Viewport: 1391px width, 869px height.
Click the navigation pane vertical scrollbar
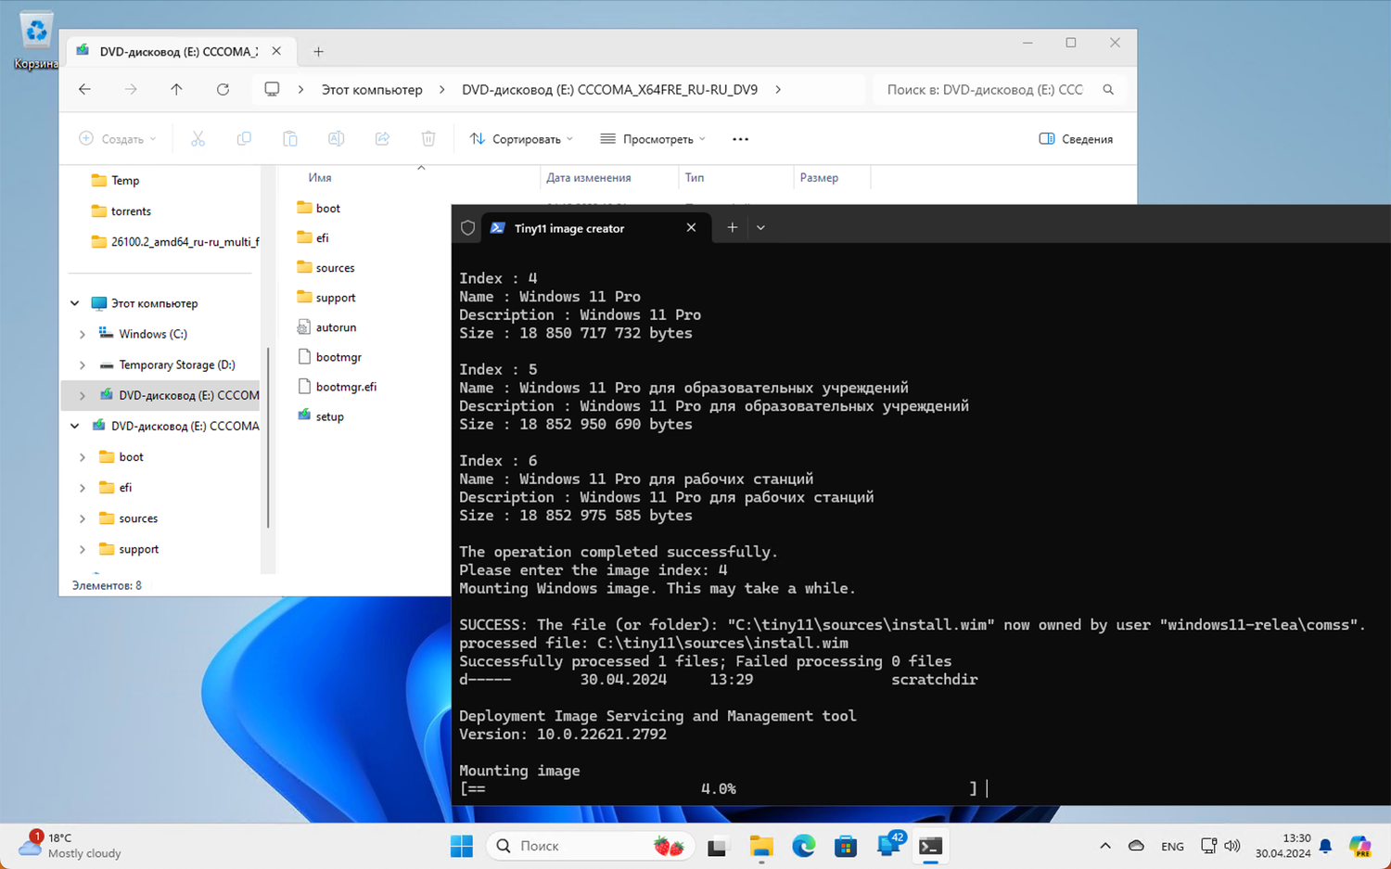tap(268, 436)
